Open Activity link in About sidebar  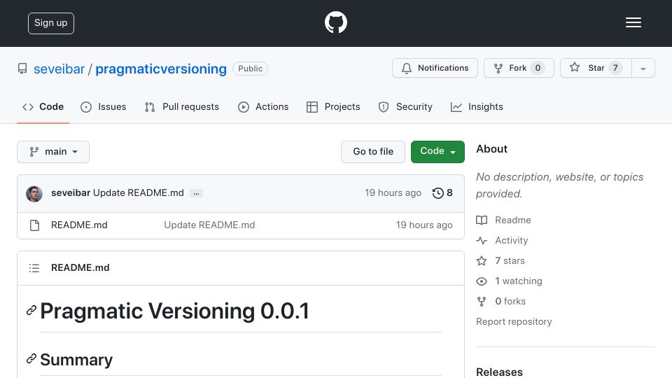503,240
